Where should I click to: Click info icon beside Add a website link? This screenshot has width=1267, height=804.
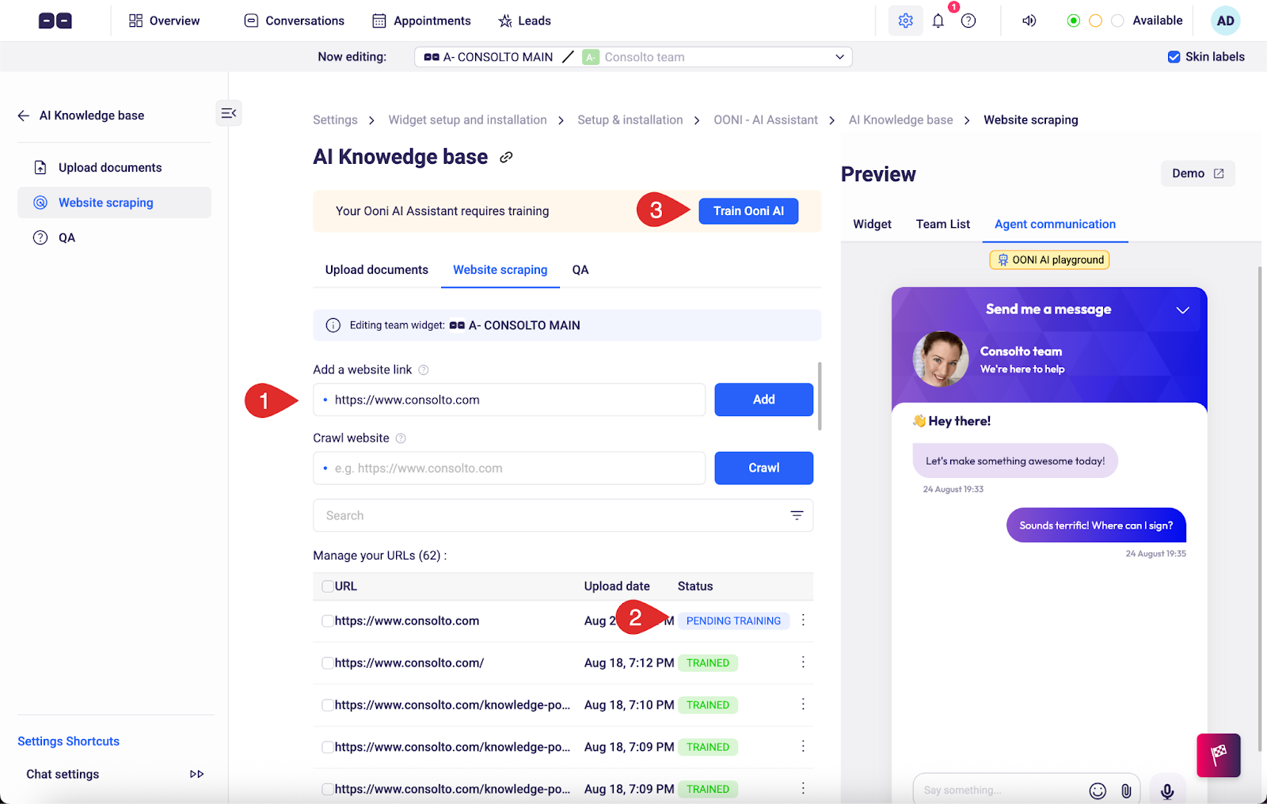coord(424,370)
